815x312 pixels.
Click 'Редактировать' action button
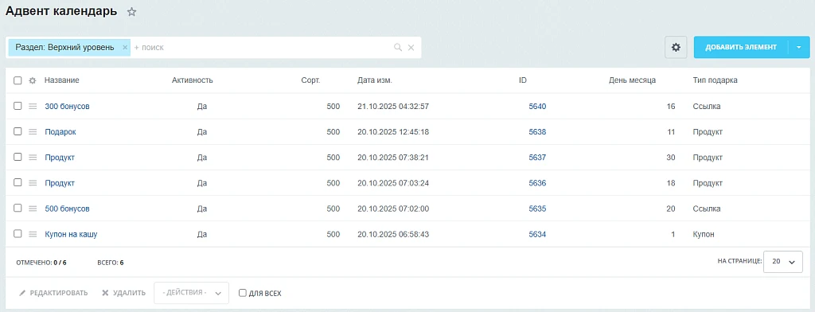53,293
